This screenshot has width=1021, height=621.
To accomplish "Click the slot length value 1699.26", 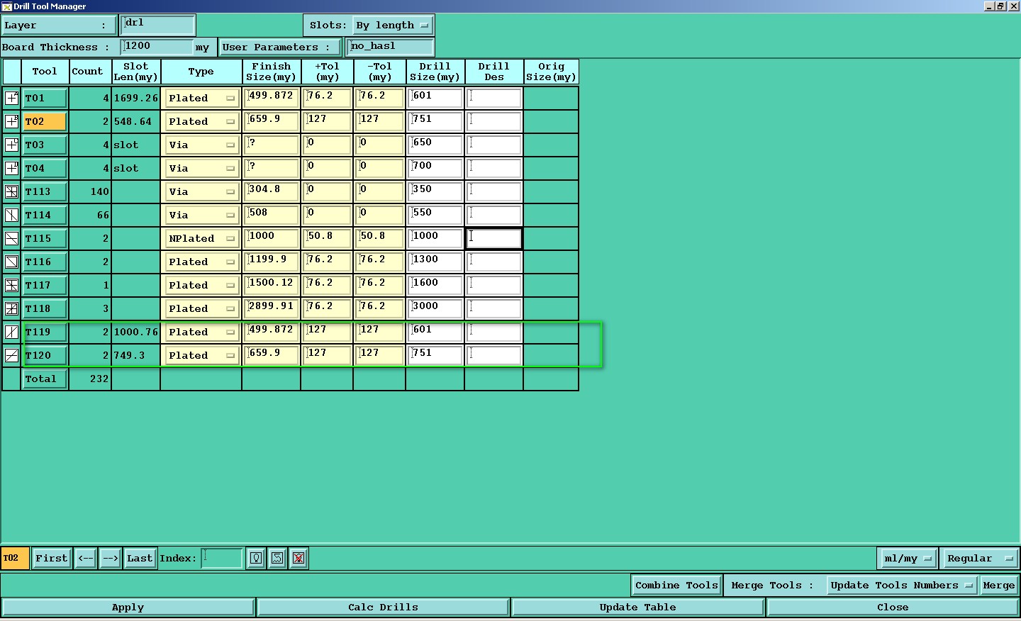I will tap(135, 98).
